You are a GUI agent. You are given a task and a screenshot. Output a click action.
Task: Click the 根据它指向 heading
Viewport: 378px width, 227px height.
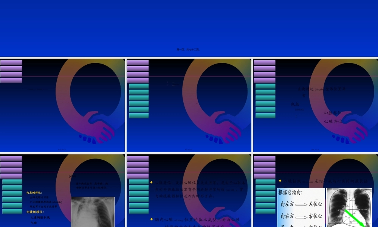click(x=291, y=192)
